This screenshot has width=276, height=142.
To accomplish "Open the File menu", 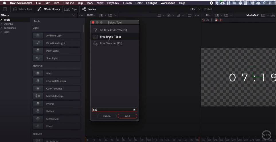I will point(38,3).
